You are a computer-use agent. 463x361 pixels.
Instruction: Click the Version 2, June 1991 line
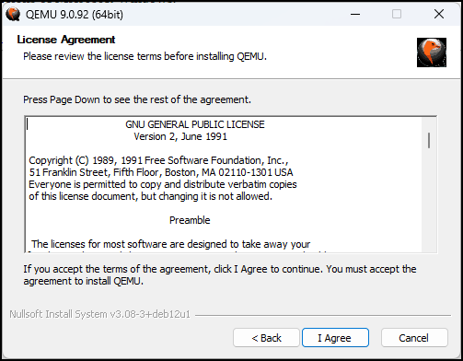(180, 136)
